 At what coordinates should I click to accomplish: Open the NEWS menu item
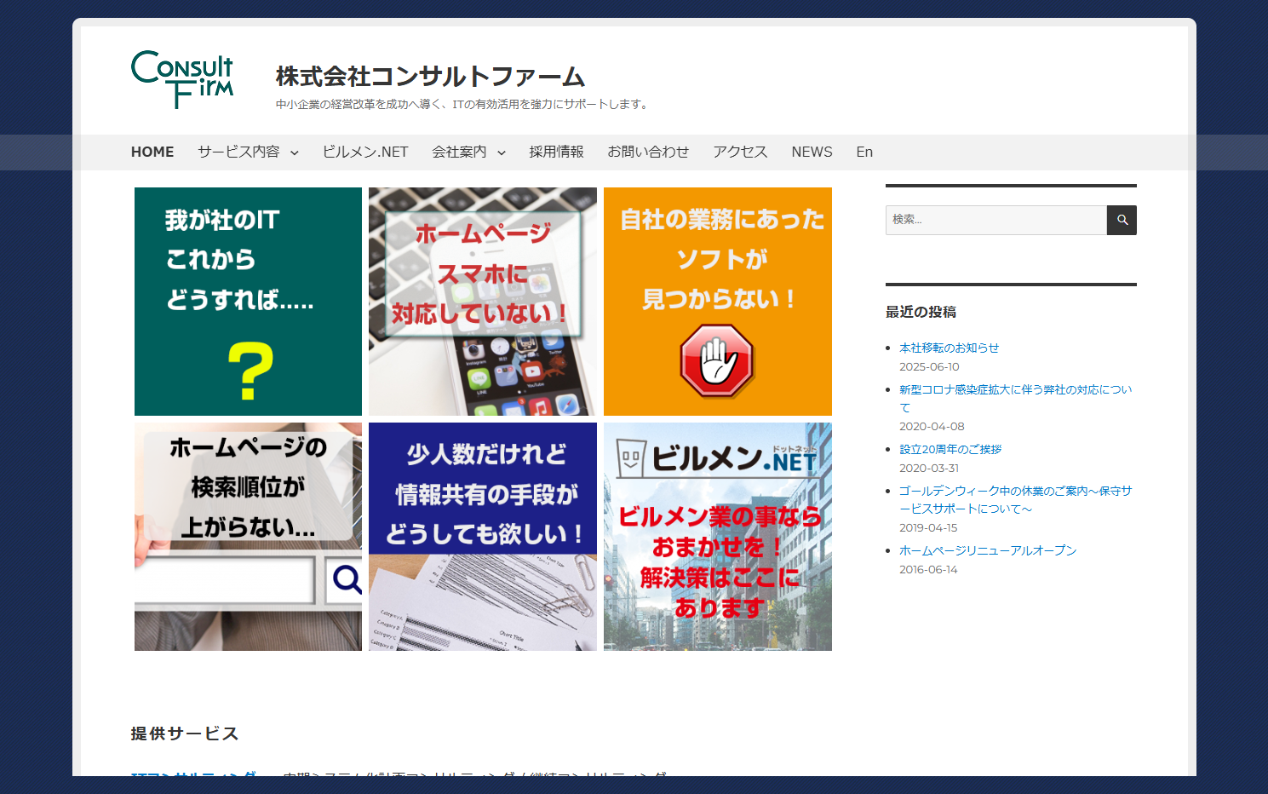[811, 152]
